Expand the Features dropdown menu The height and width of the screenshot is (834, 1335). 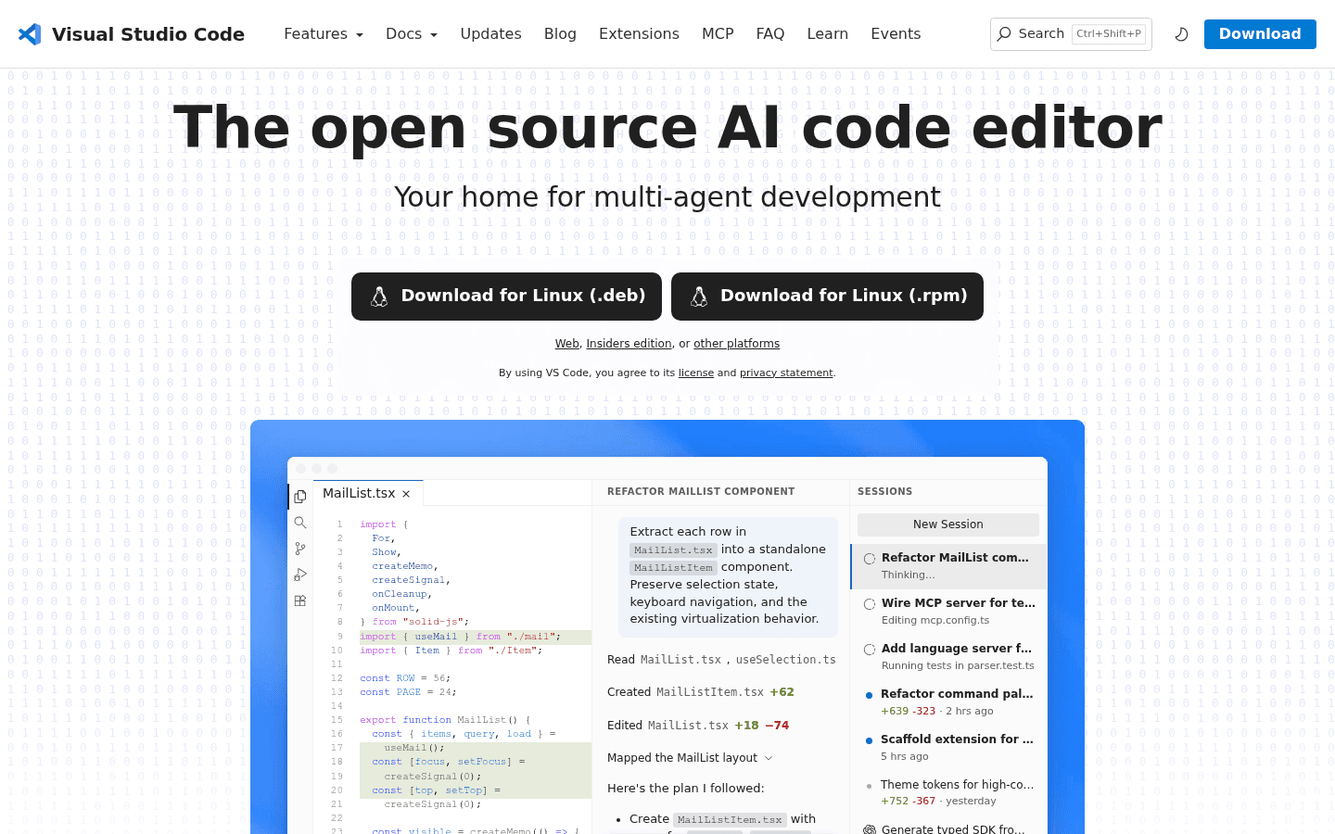point(324,34)
